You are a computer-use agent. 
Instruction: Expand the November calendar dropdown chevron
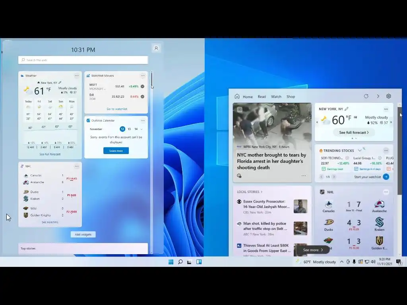click(x=142, y=129)
